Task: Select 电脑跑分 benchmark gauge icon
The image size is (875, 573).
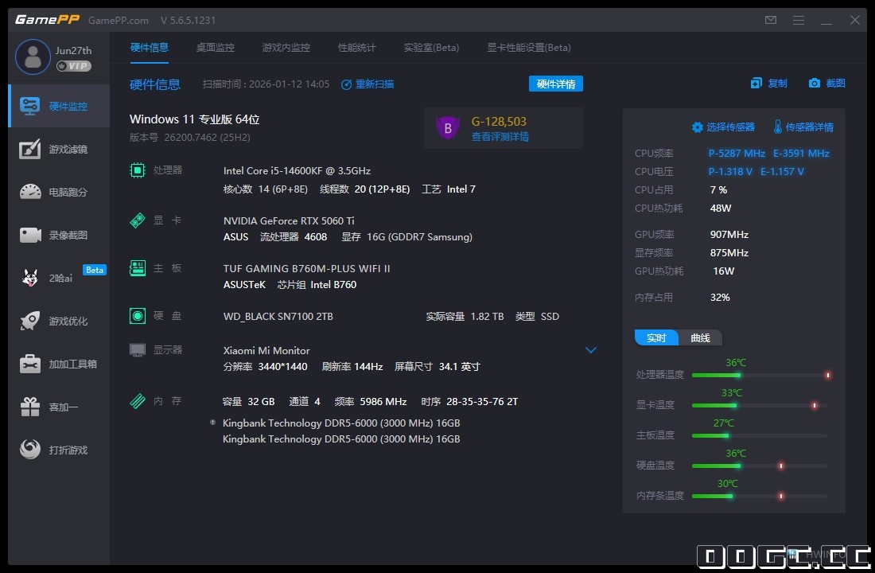Action: (x=30, y=192)
